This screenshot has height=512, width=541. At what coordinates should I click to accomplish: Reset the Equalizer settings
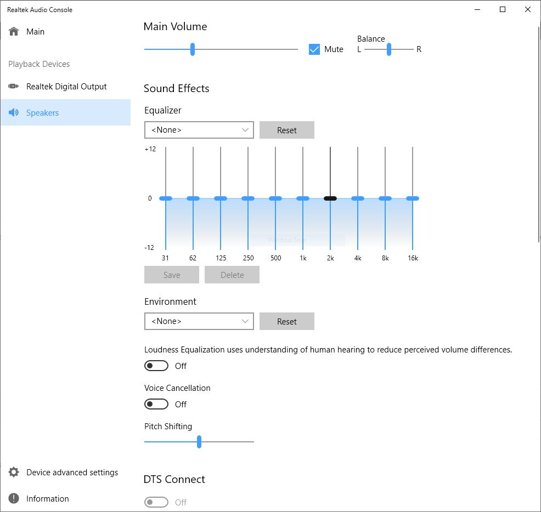point(287,130)
